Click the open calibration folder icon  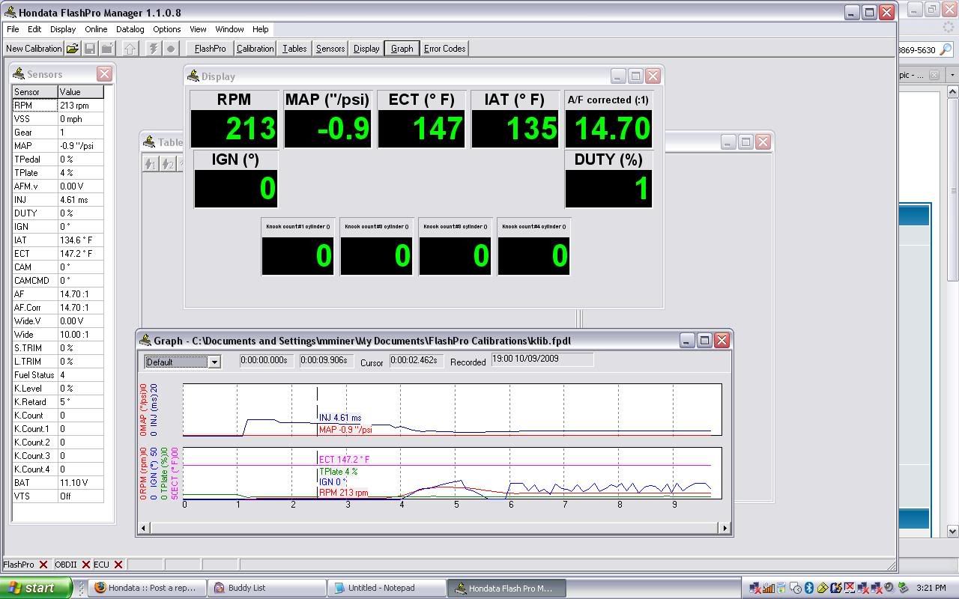tap(72, 49)
